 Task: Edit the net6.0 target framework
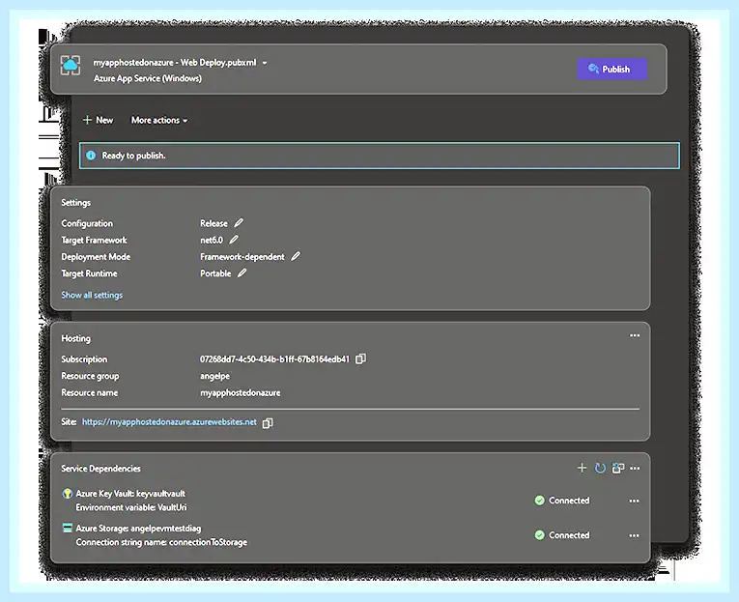click(234, 240)
